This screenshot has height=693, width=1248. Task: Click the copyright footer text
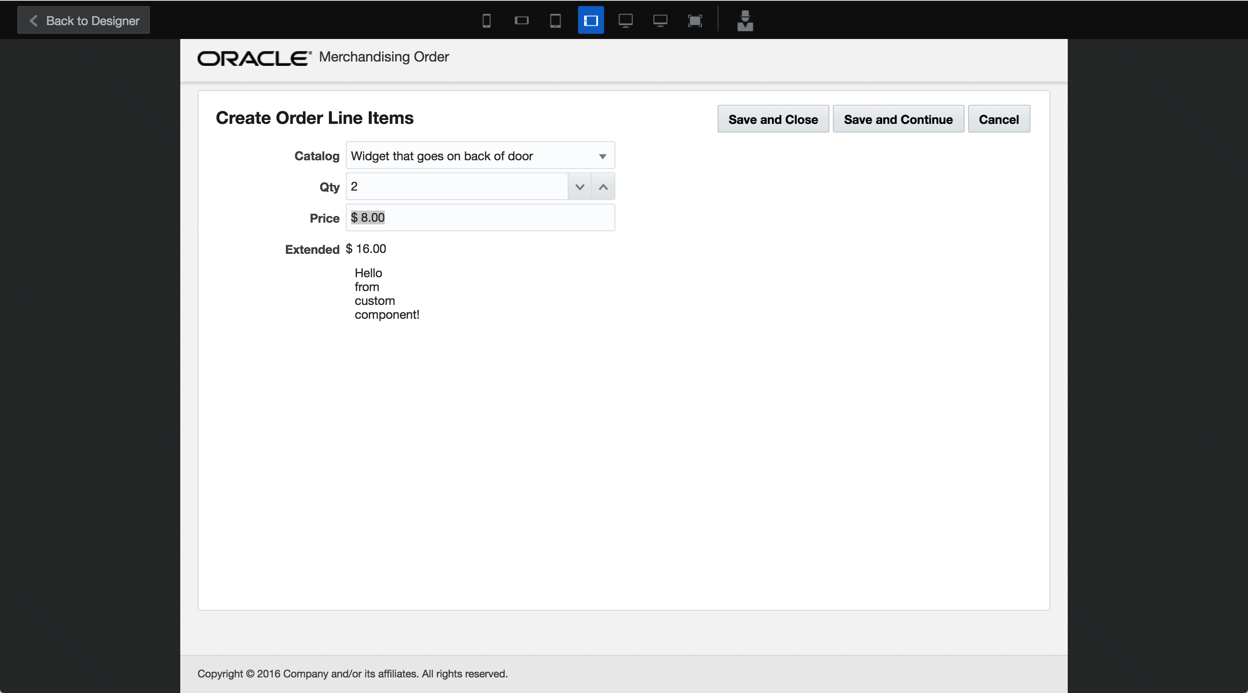[x=352, y=674]
